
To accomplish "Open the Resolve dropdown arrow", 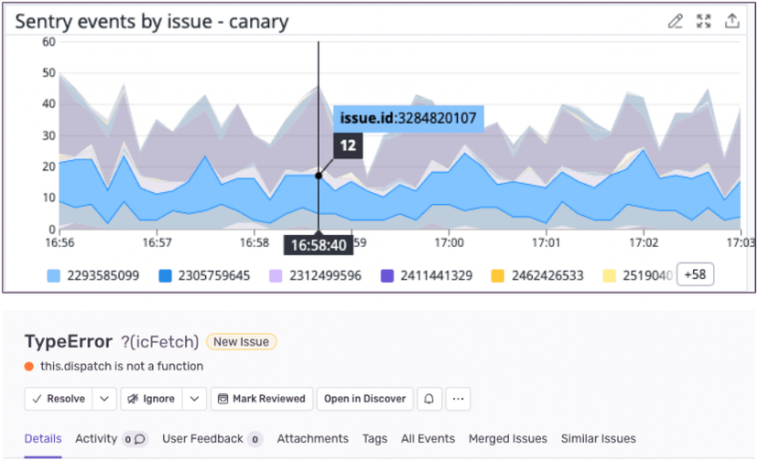I will (x=105, y=399).
